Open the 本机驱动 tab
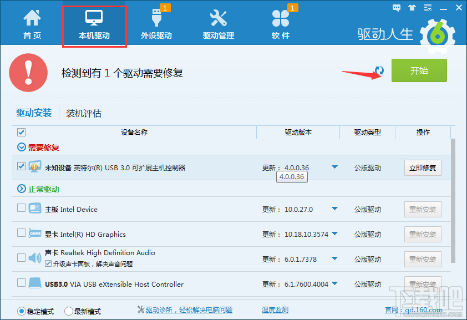 [94, 24]
